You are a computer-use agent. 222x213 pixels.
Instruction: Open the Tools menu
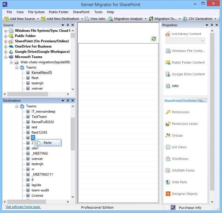coord(98,12)
